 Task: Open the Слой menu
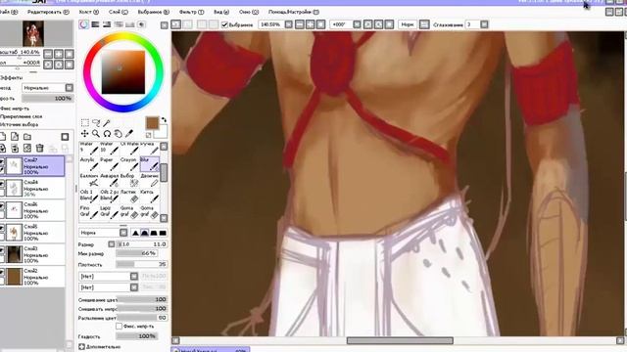119,12
